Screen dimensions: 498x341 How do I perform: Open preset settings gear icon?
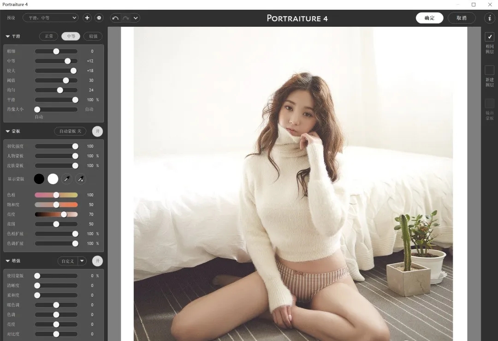click(x=99, y=18)
